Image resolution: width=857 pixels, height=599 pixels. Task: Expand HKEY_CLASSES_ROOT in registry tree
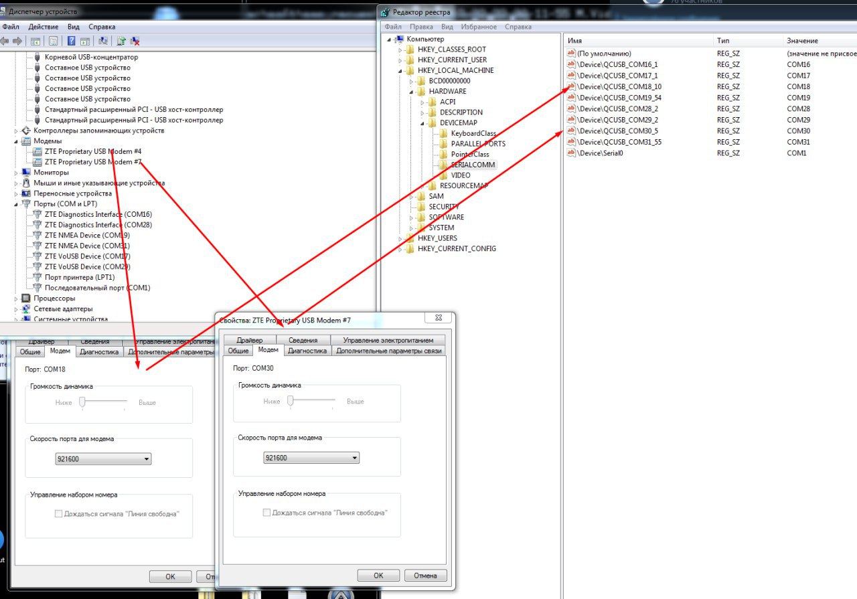pyautogui.click(x=400, y=50)
